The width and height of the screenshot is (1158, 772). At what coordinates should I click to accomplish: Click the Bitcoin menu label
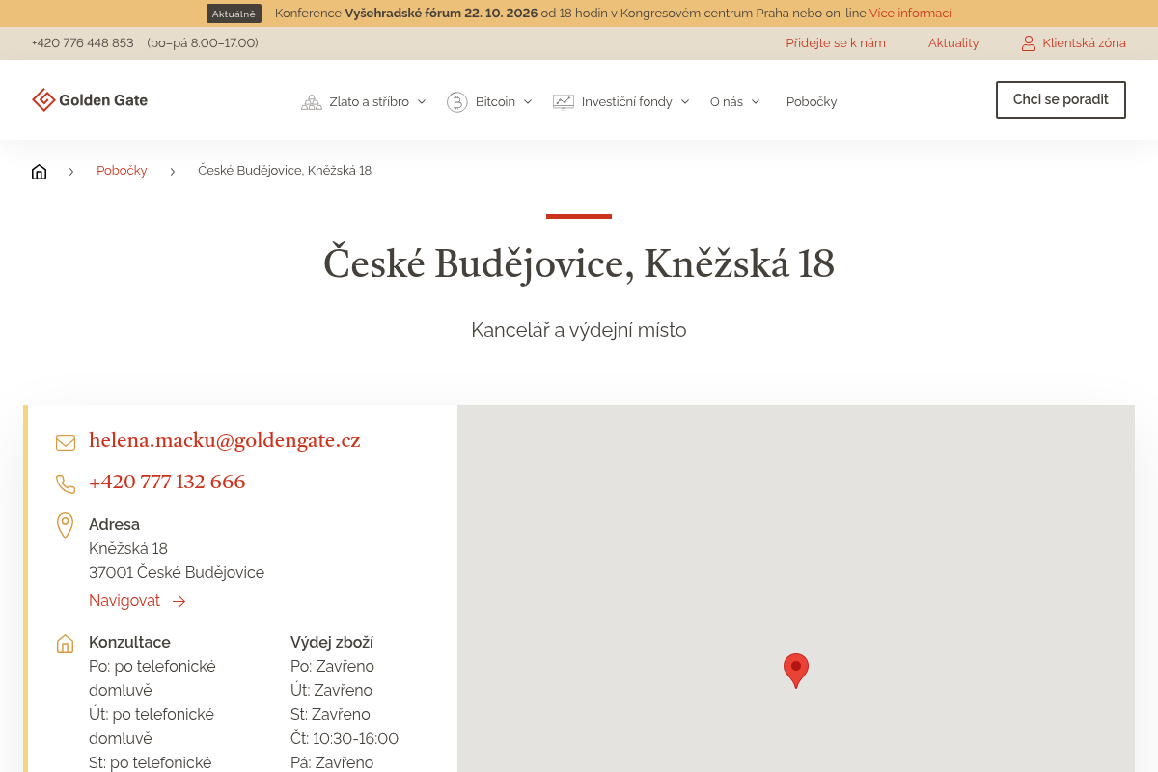(495, 101)
